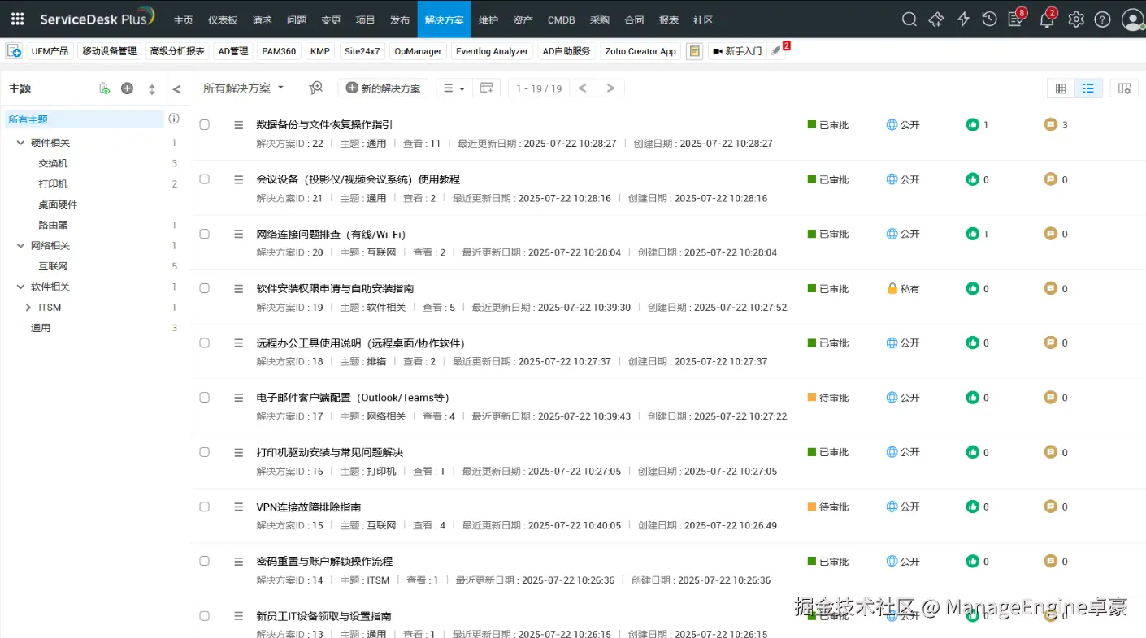Click comment icon for 数据备份与文件恢复操作指引
The height and width of the screenshot is (638, 1146).
[x=1051, y=125]
